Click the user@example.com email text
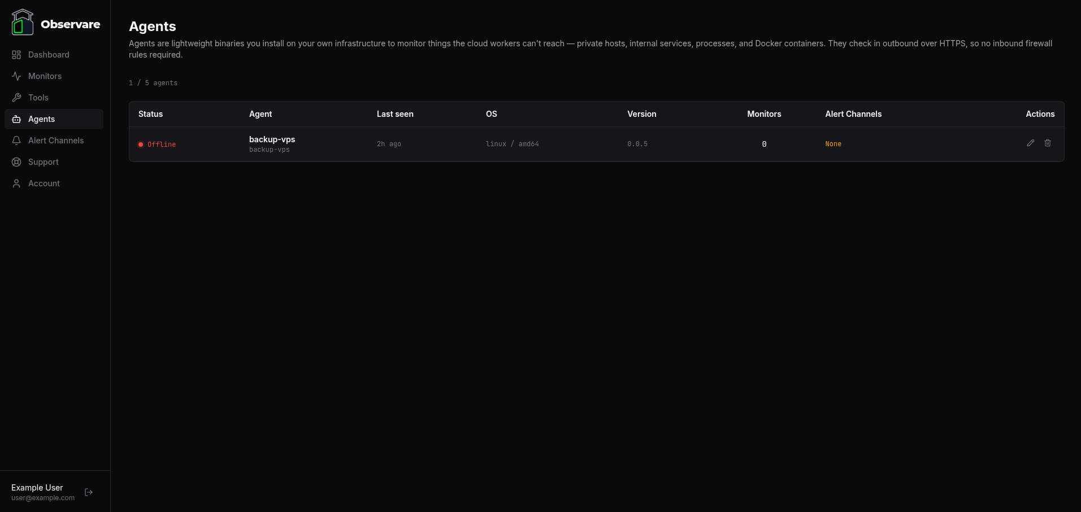 (43, 498)
